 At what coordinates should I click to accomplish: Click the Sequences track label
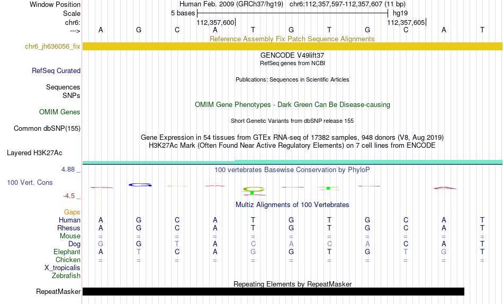click(63, 87)
